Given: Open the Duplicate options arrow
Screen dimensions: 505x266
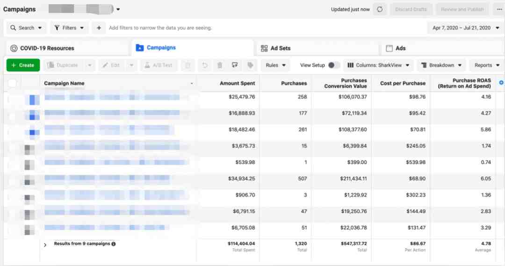Looking at the screenshot, I should (x=89, y=65).
